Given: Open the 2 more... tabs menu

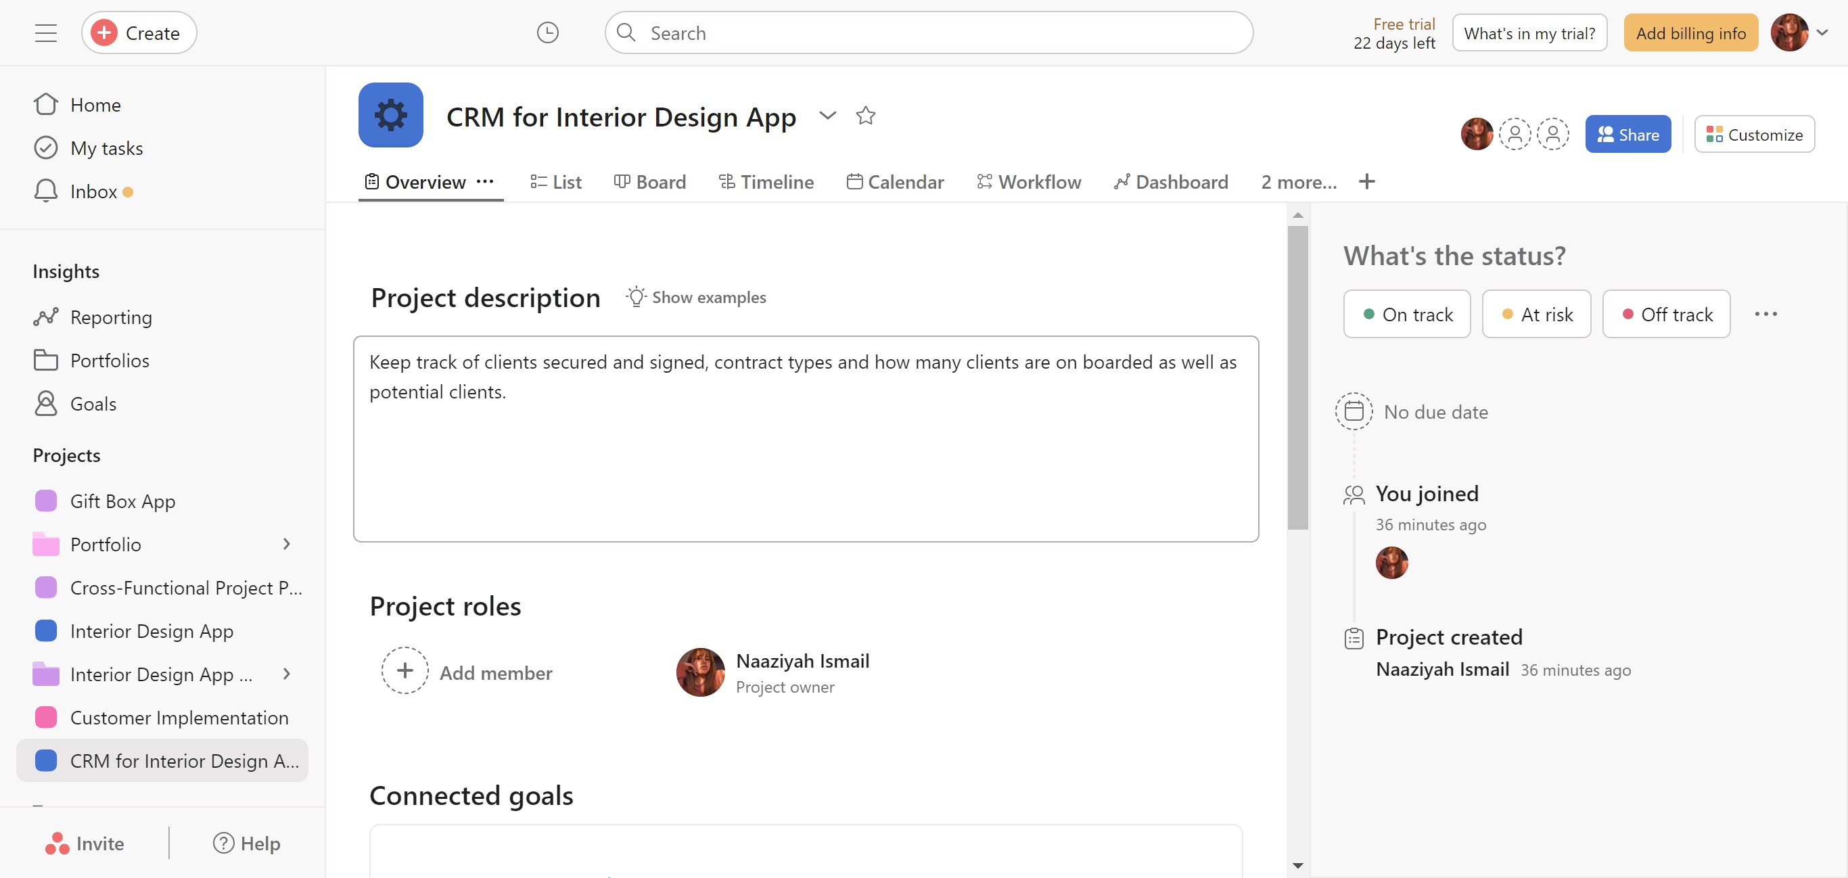Looking at the screenshot, I should 1299,182.
